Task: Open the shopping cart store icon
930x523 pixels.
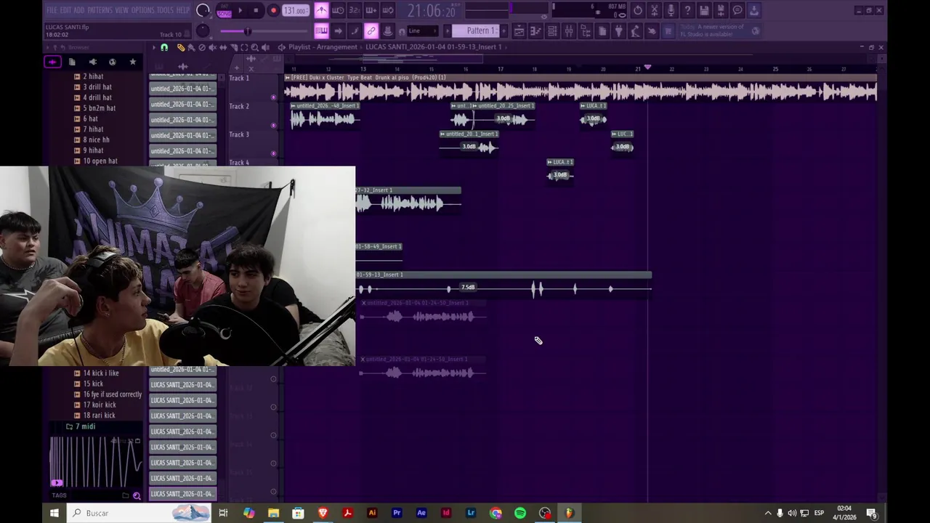Action: pos(668,31)
